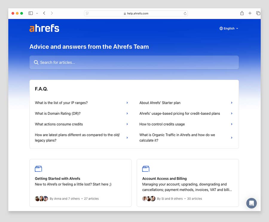The width and height of the screenshot is (269, 222).
Task: Click folder icon in Account Access card
Action: pos(146,169)
